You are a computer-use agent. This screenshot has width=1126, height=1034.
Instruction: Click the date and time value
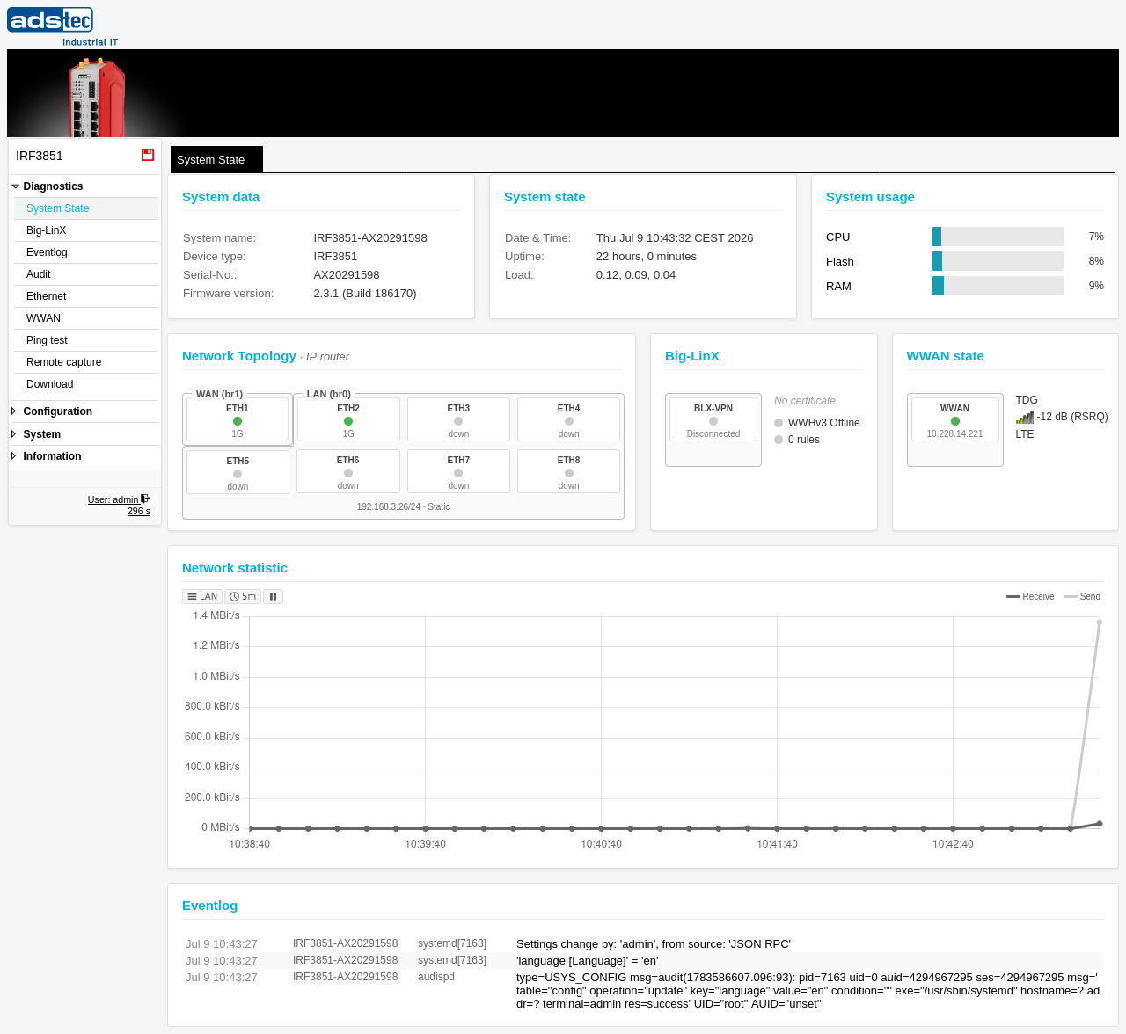[x=675, y=238]
